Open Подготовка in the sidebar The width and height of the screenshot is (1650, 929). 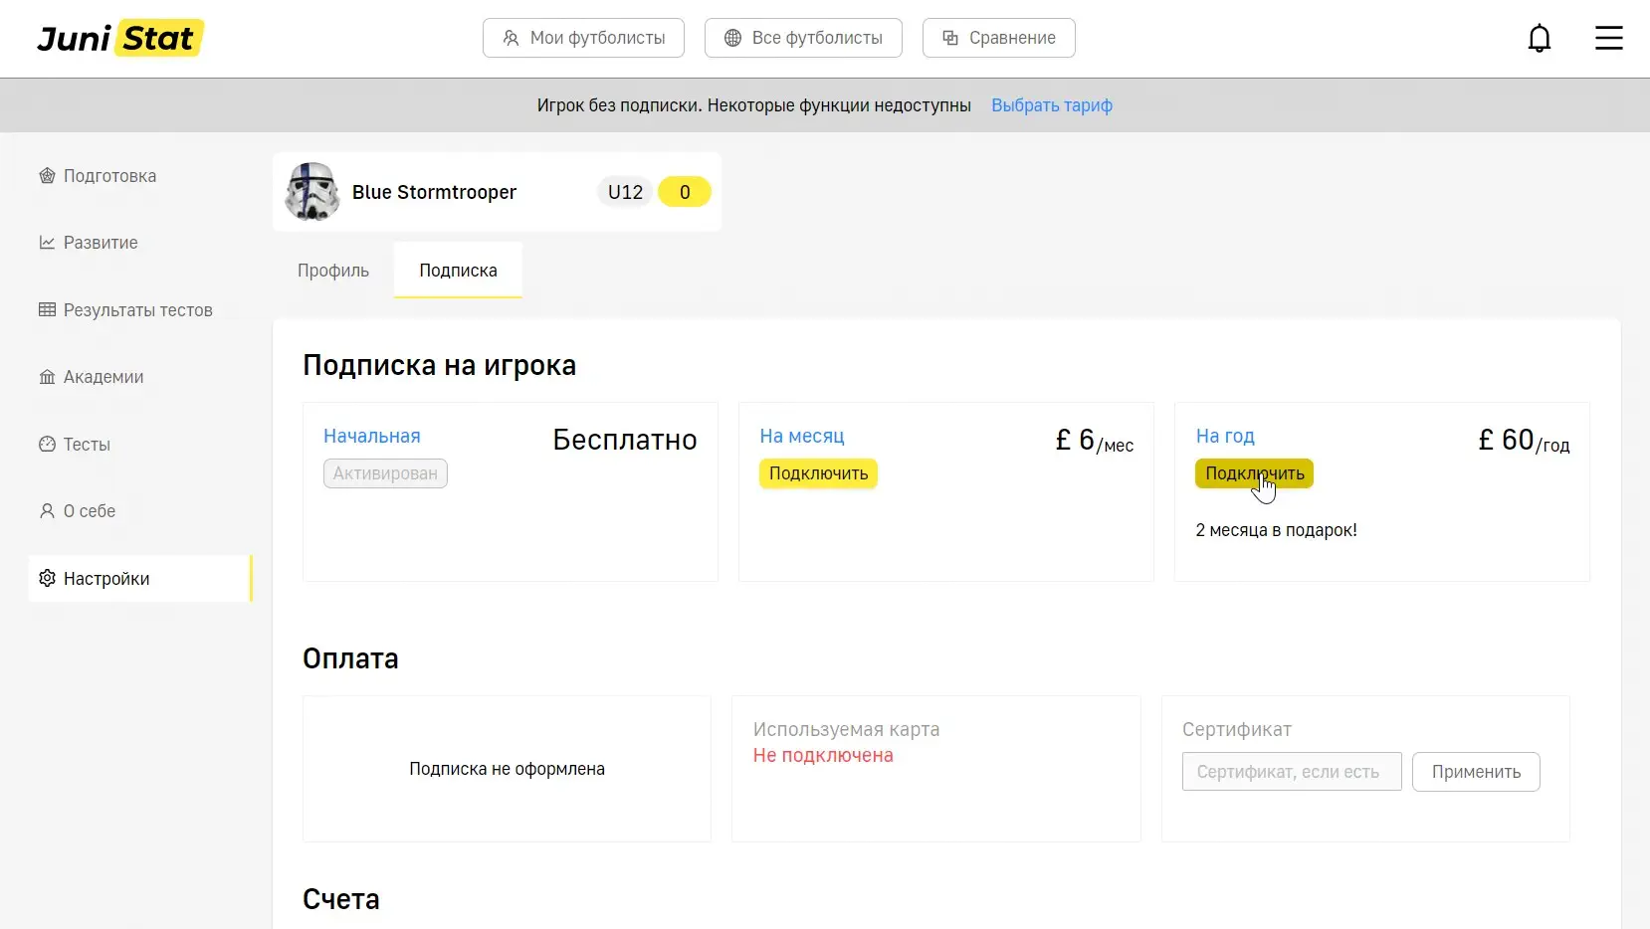tap(109, 176)
